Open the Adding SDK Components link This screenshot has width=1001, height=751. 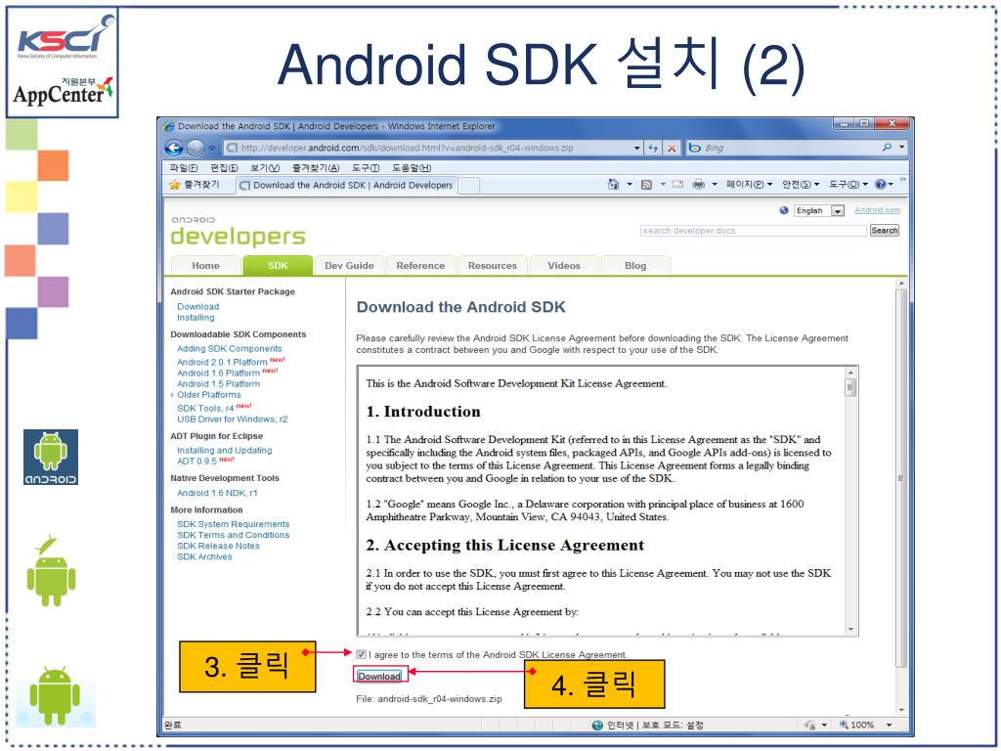[x=229, y=349]
